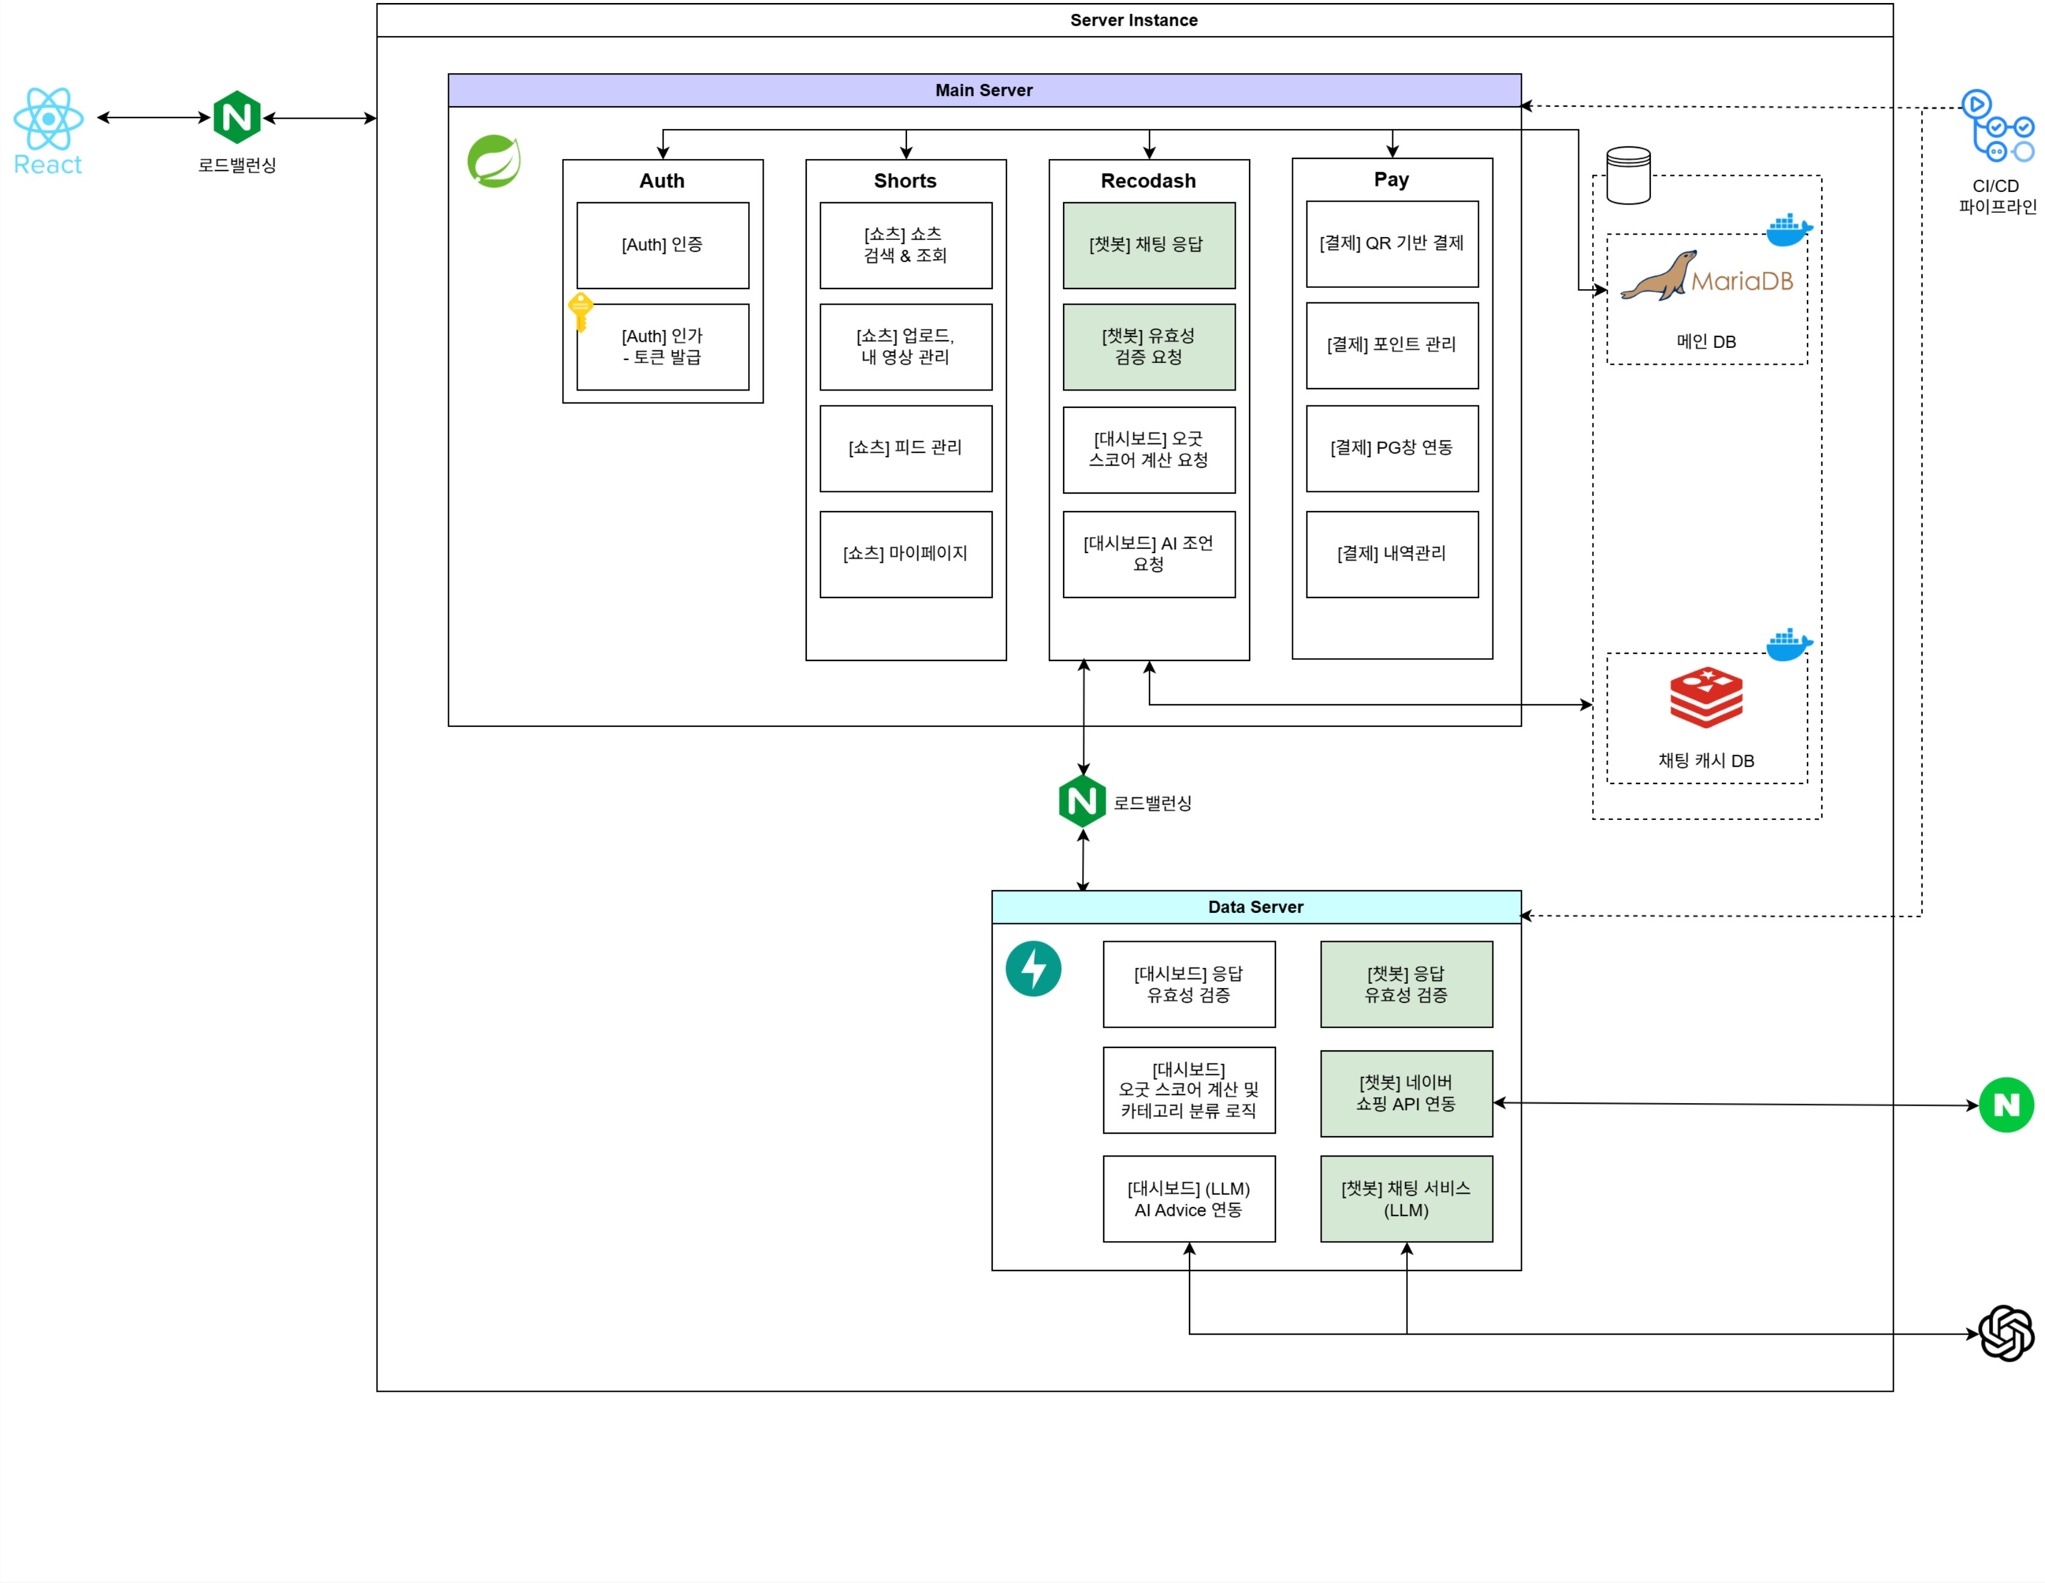
Task: Click the Data Server title bar
Action: point(1256,907)
